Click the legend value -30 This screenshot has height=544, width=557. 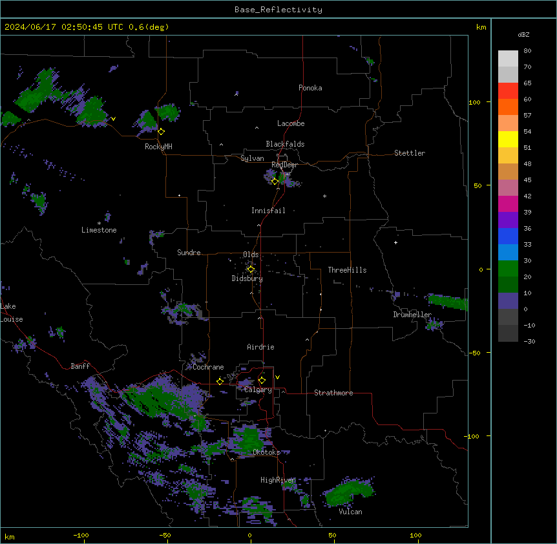[529, 341]
